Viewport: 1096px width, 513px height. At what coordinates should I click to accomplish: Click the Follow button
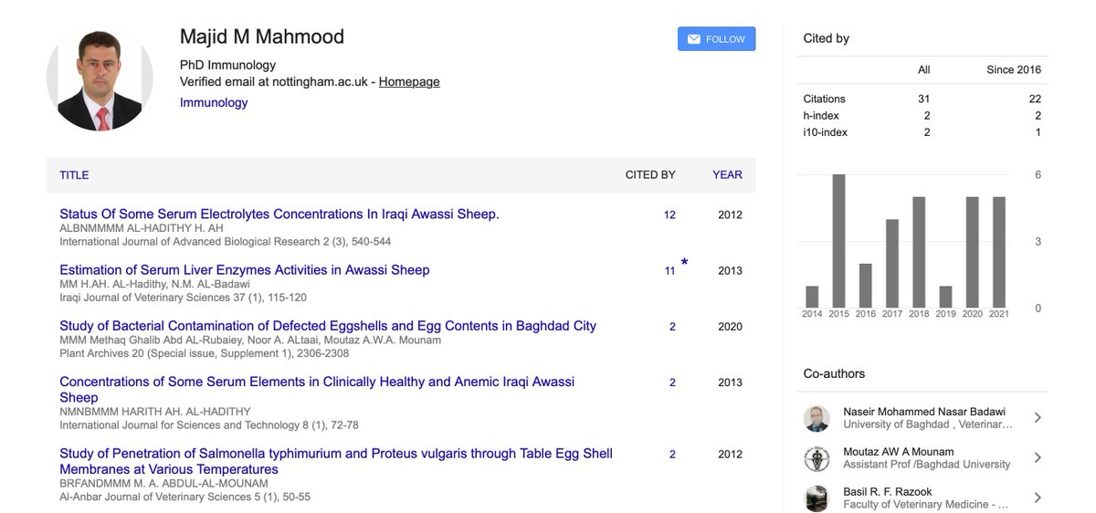pyautogui.click(x=716, y=39)
